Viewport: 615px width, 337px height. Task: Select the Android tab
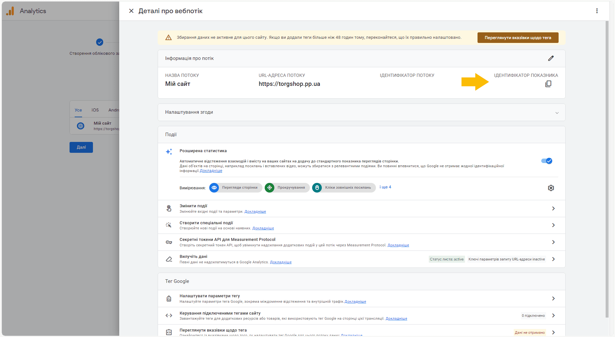113,110
